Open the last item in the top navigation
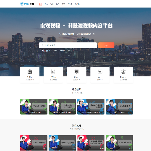Image resolution: width=151 pixels, height=151 pixels. (77, 4)
